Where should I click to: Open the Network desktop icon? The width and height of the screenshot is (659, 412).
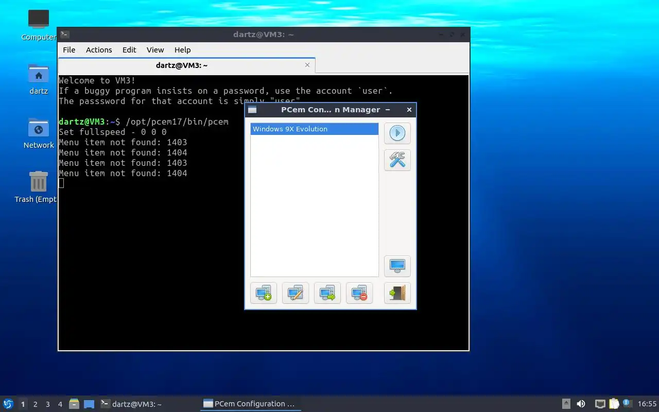pos(39,133)
